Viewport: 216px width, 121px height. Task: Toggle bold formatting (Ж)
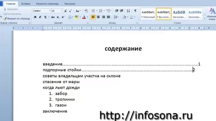[x=35, y=17]
